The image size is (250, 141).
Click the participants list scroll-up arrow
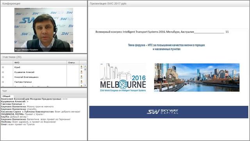(x=85, y=66)
